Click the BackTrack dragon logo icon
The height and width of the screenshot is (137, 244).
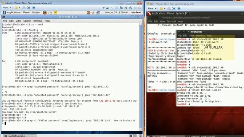[x=149, y=14]
